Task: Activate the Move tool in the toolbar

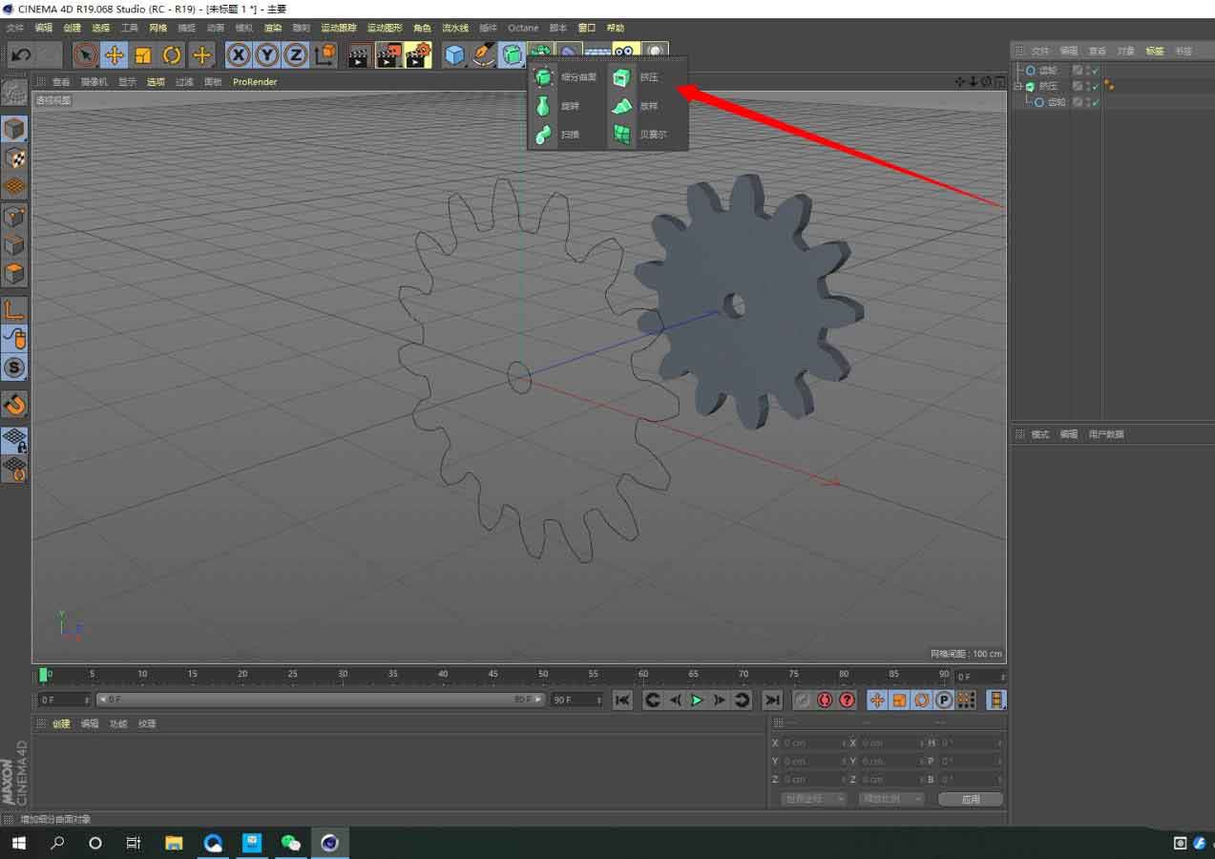Action: point(114,55)
